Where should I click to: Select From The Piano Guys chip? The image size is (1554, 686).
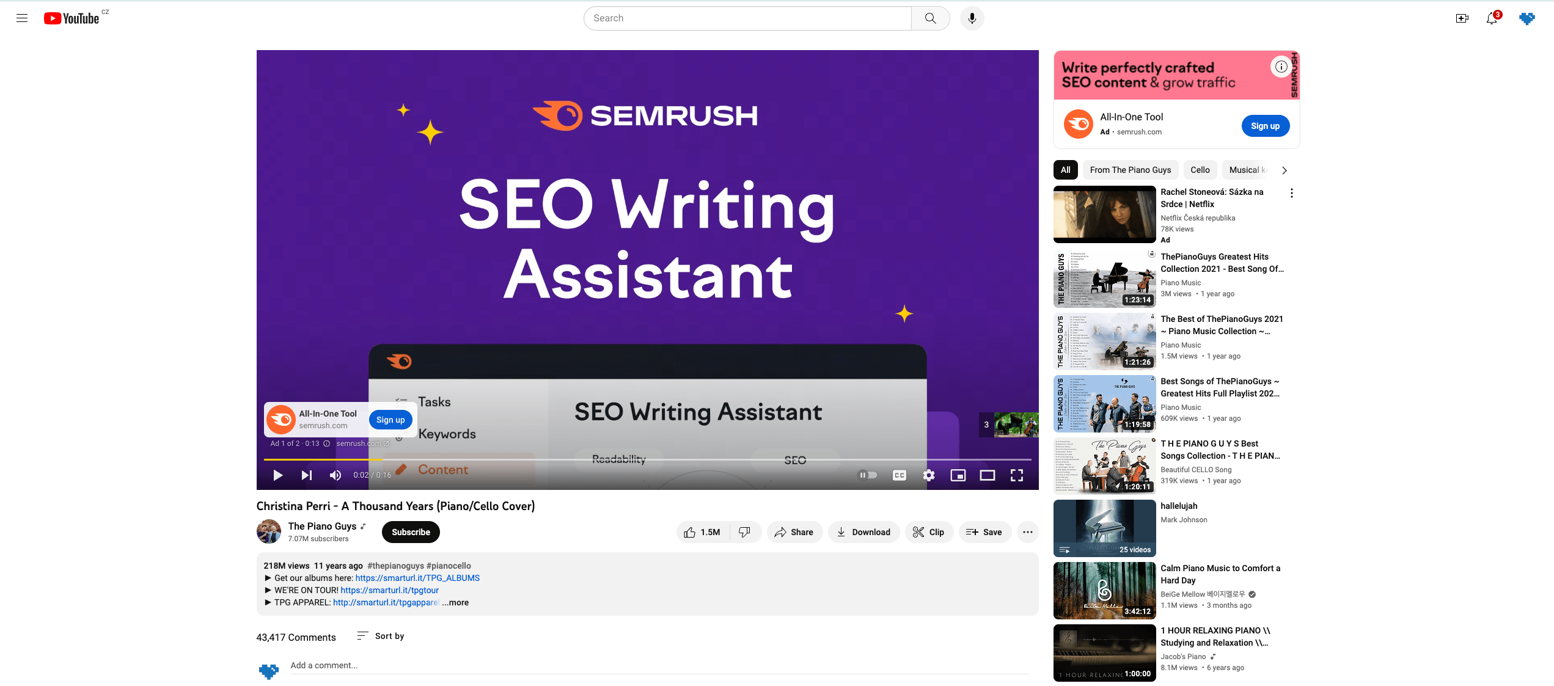point(1131,170)
